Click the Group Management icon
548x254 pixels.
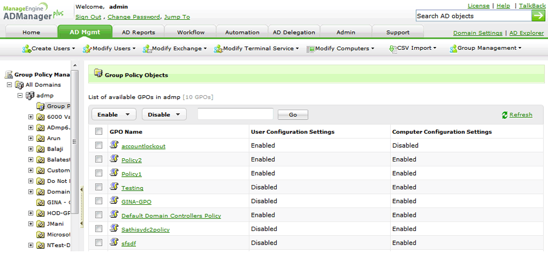[453, 49]
